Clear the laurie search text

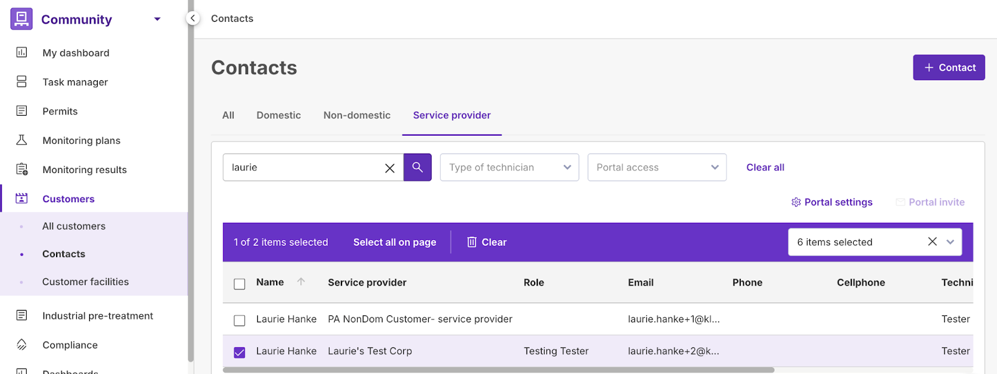pyautogui.click(x=389, y=168)
